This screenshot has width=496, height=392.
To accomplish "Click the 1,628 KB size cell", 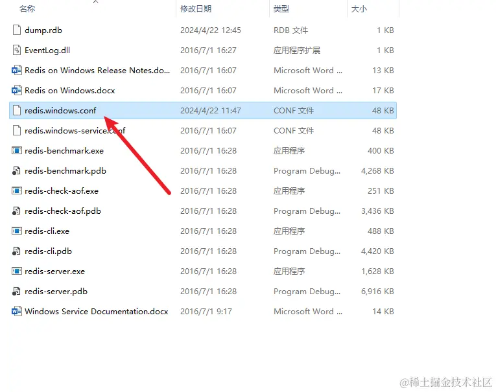I will pyautogui.click(x=377, y=271).
